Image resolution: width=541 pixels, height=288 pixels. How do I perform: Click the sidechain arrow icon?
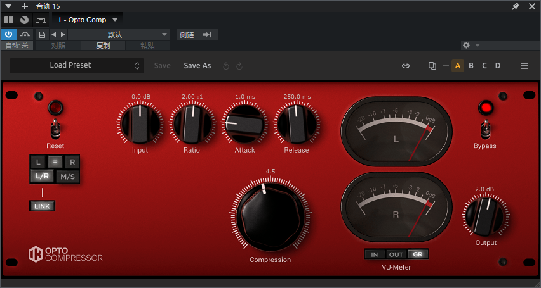point(208,35)
